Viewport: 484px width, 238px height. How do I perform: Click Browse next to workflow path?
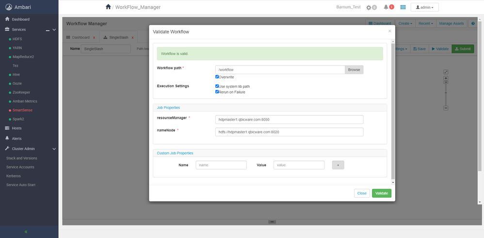click(x=354, y=70)
